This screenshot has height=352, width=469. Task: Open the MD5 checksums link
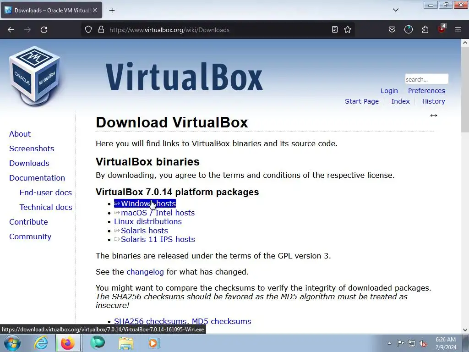221,321
